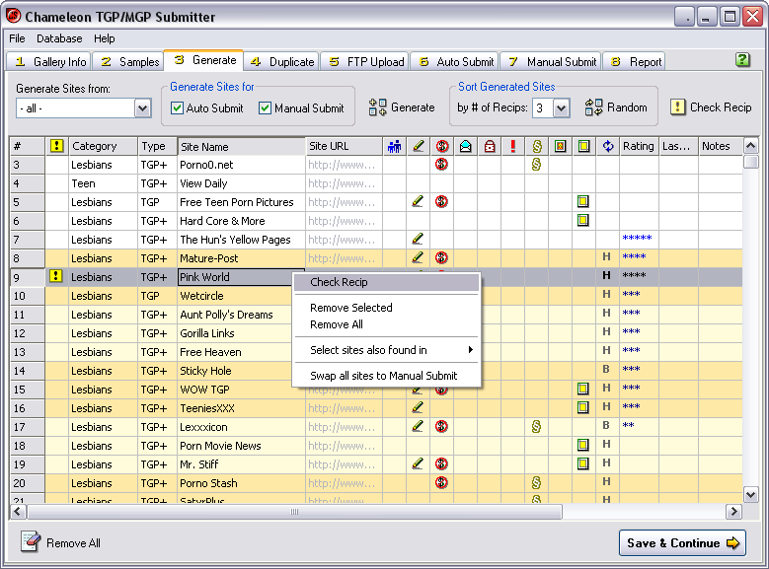
Task: Switch to the Duplicate tab
Action: pyautogui.click(x=281, y=62)
